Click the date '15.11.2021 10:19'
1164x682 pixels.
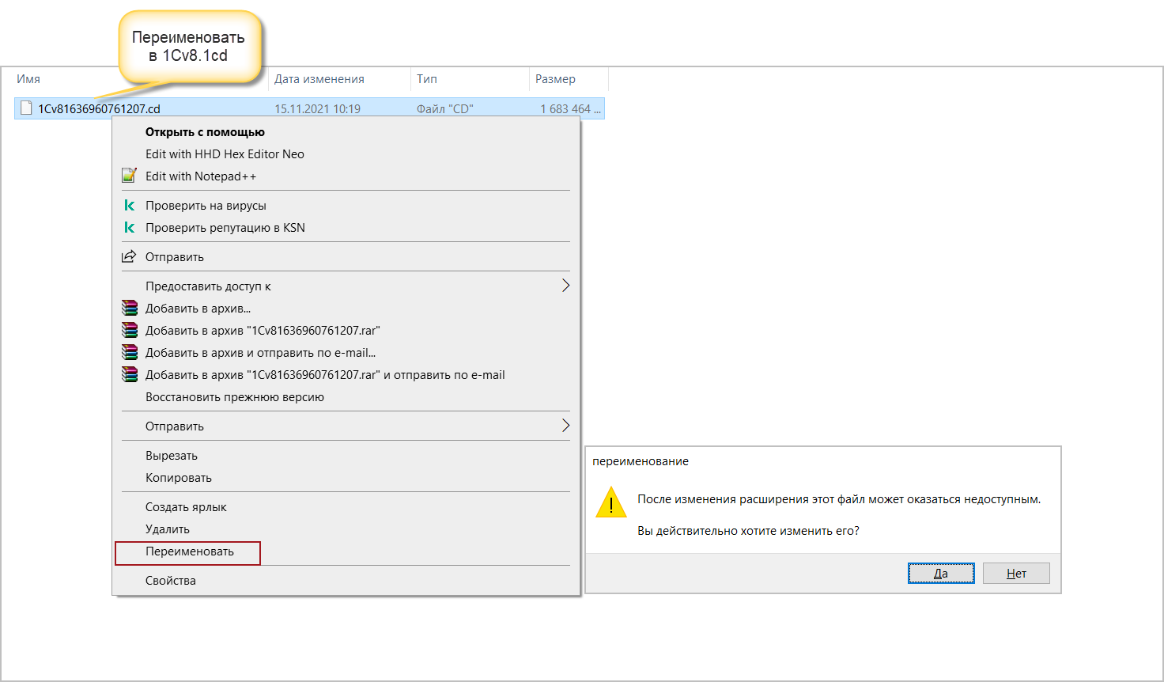coord(318,109)
